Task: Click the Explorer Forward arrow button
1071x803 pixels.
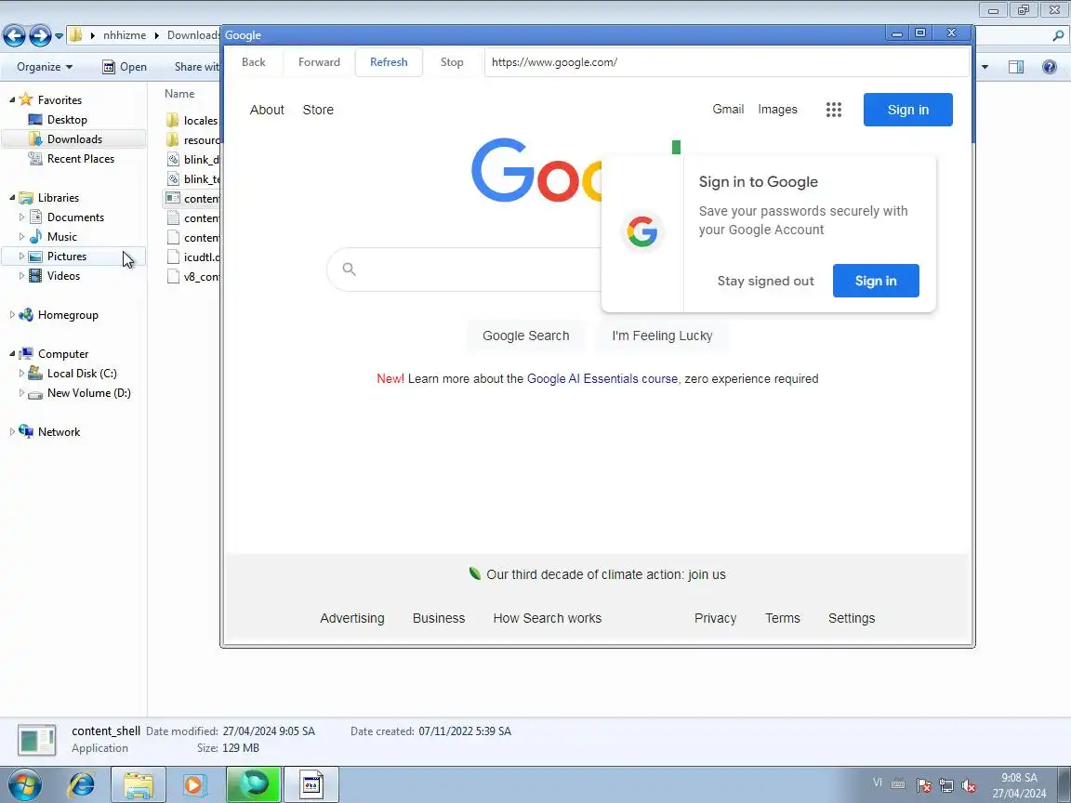Action: 40,35
